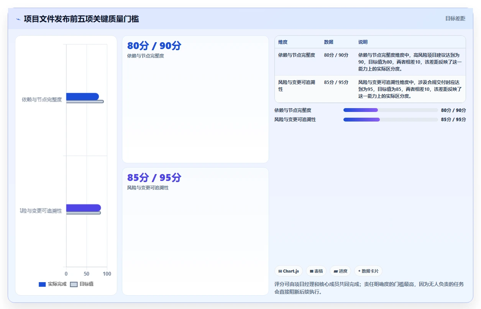Click the table data cell 80分 / 90分
The image size is (481, 309).
click(x=336, y=55)
